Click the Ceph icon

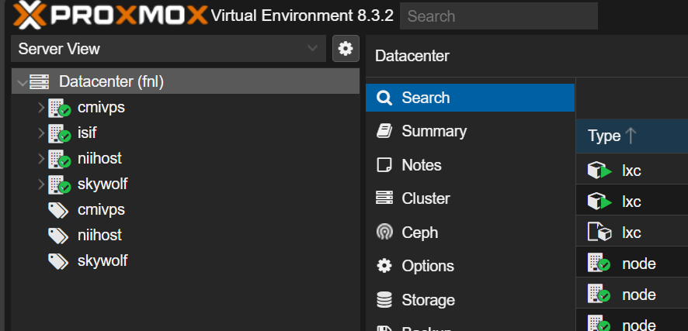384,232
